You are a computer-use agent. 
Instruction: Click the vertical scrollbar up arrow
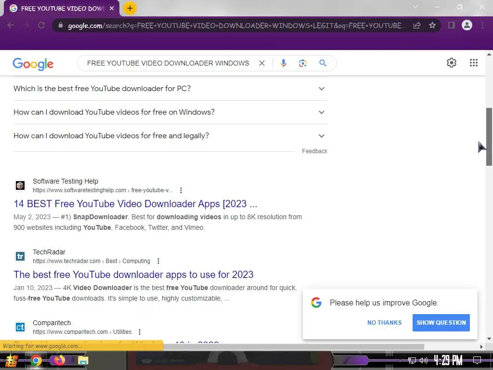(489, 54)
